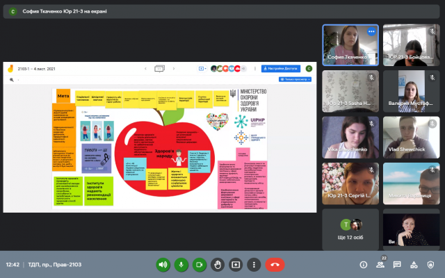
Task: Click the meeting name 'ТДП, пр., Прав-2103'
Action: (x=55, y=265)
